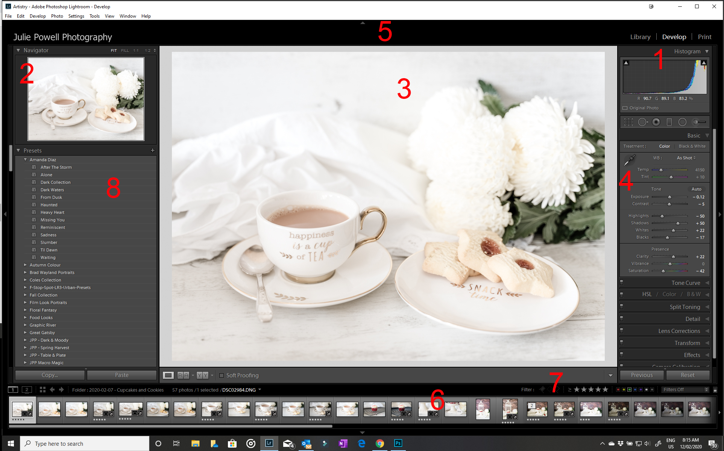Open second window display 2
724x451 pixels.
pyautogui.click(x=27, y=390)
